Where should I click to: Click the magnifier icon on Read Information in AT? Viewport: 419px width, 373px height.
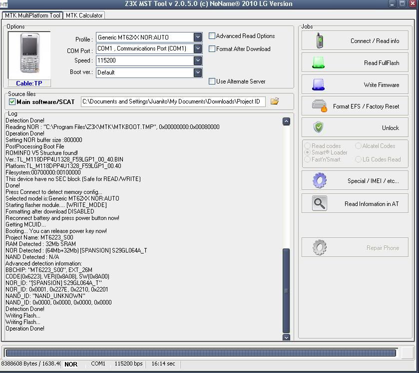point(320,203)
